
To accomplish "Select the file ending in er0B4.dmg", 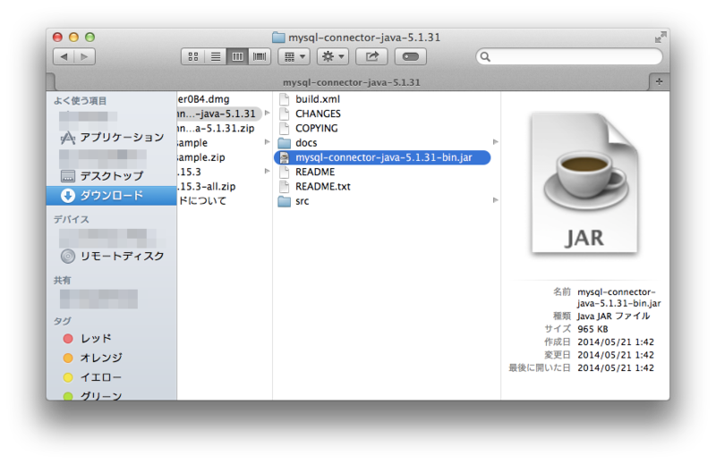I will click(x=204, y=99).
